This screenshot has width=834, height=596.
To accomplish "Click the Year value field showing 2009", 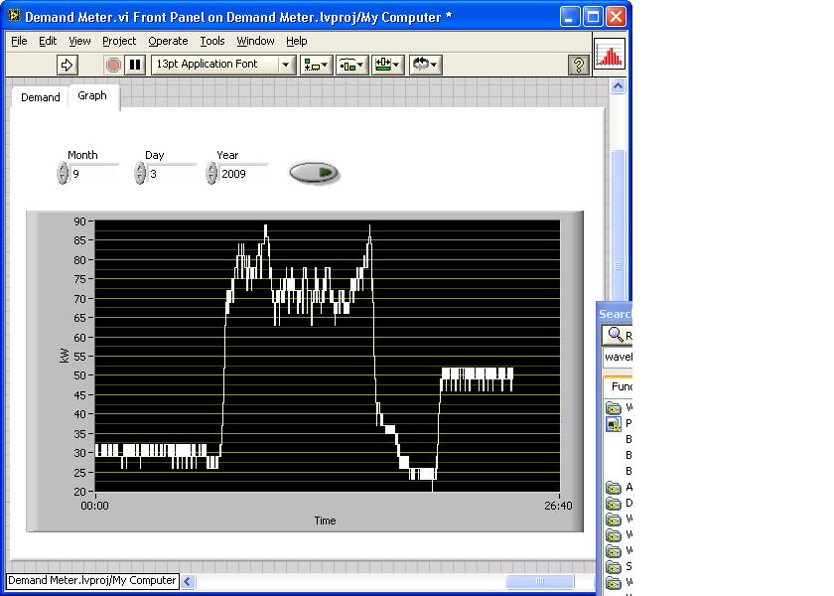I will [243, 174].
